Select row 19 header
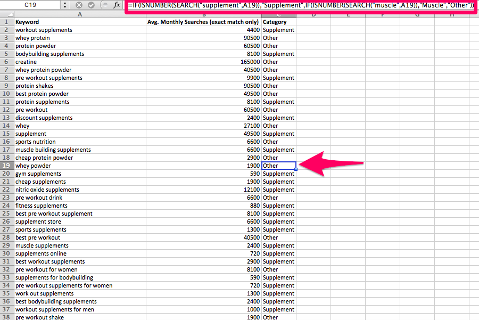479x320 pixels. point(6,166)
